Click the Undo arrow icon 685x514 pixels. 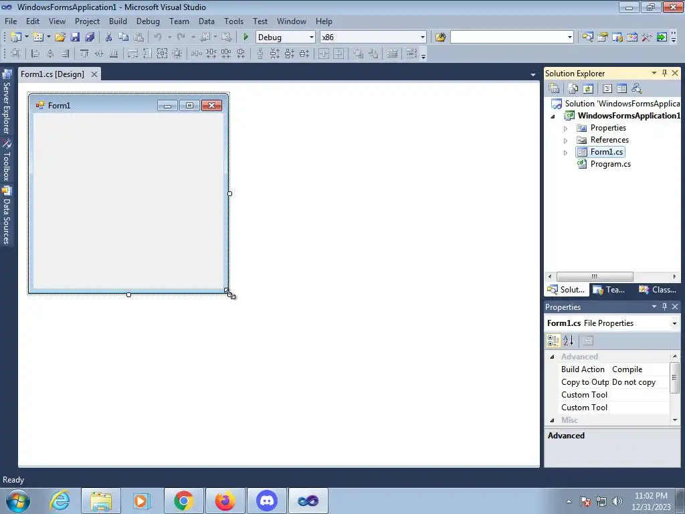point(158,37)
